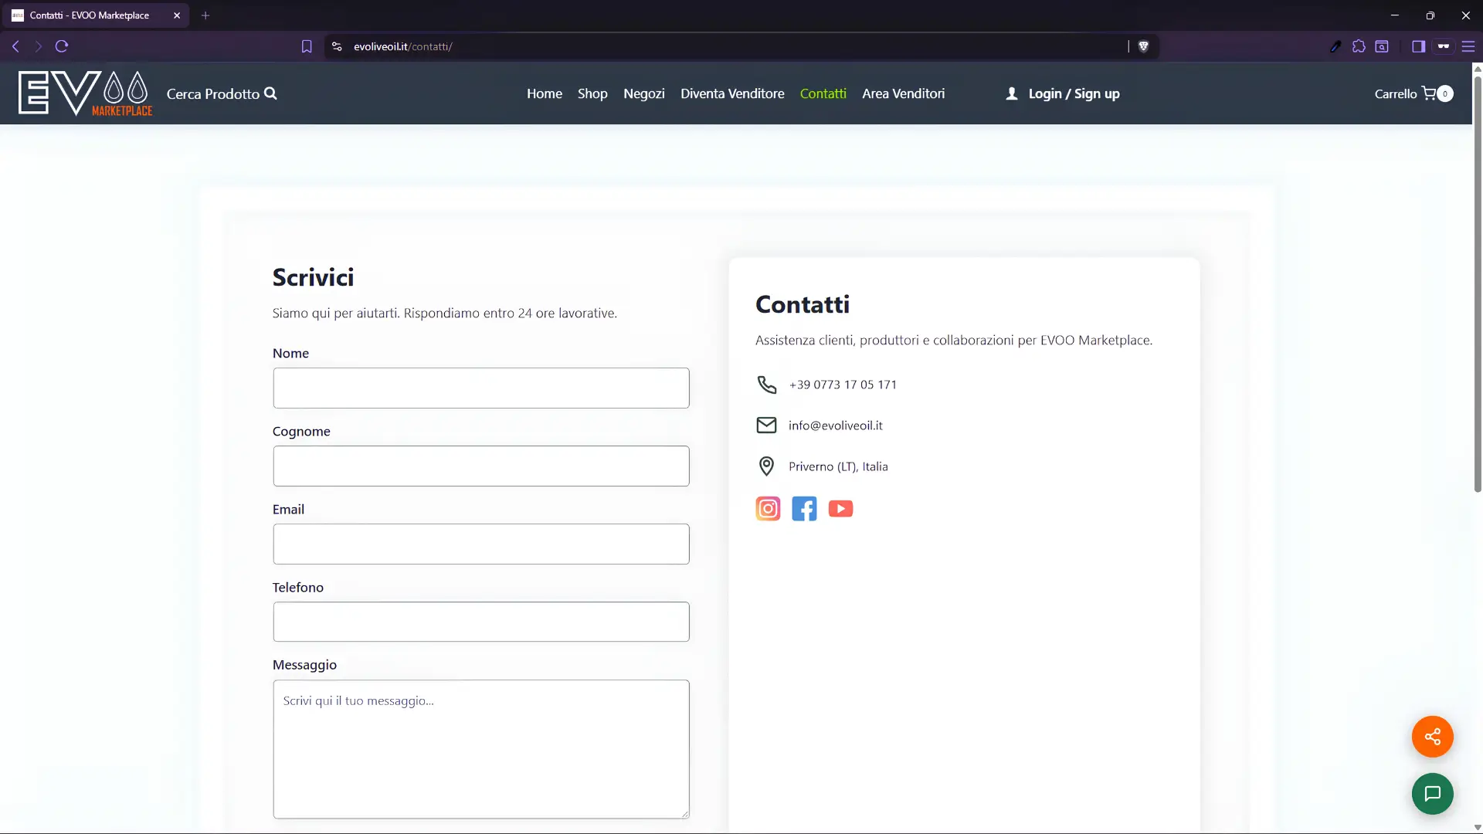Open browser extensions puzzle icon
The image size is (1483, 834).
click(x=1359, y=46)
